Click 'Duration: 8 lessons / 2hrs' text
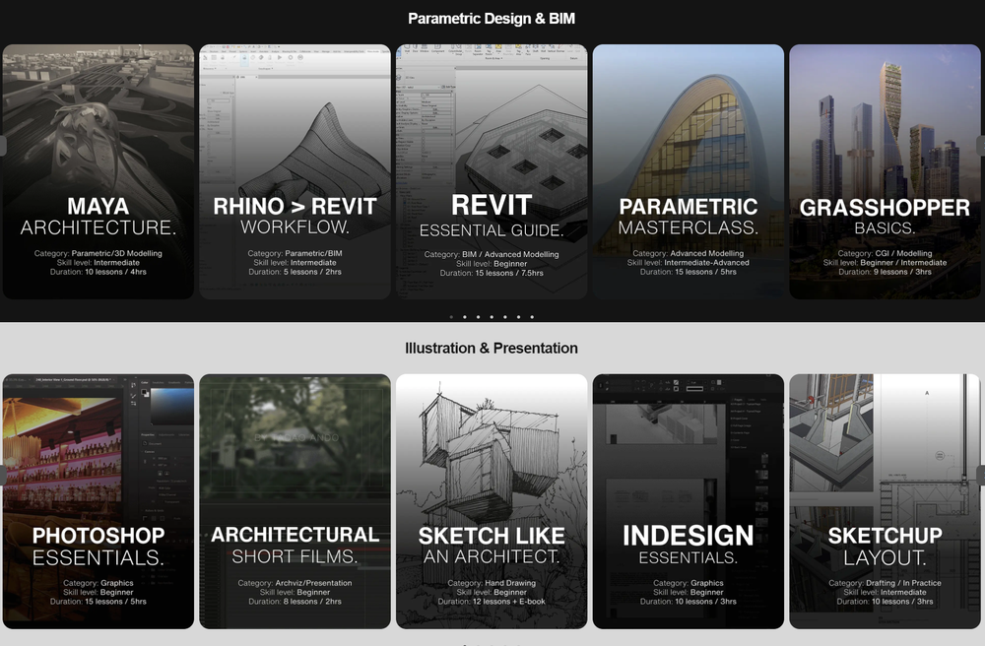The height and width of the screenshot is (646, 985). pos(295,602)
